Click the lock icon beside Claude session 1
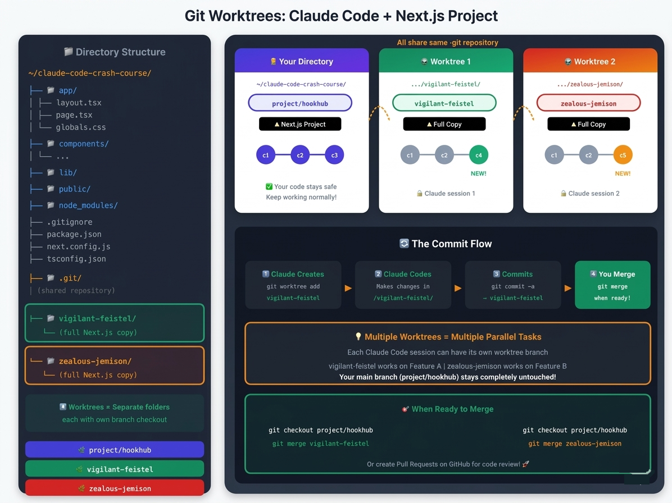Image resolution: width=672 pixels, height=503 pixels. tap(420, 194)
